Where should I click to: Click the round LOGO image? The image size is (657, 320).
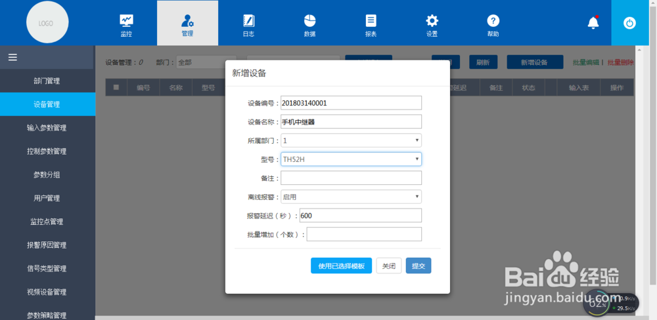pyautogui.click(x=47, y=22)
